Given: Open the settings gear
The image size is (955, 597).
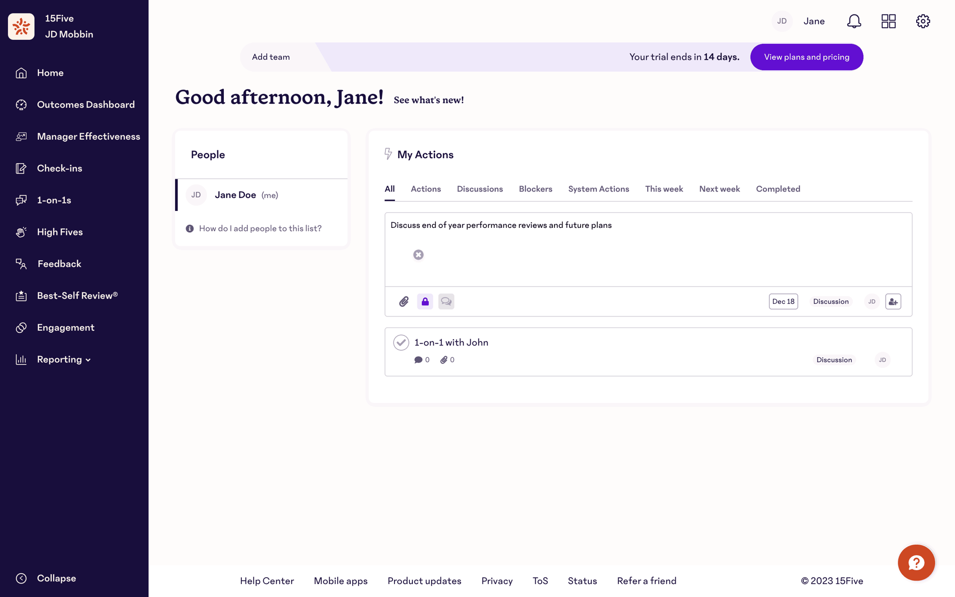Looking at the screenshot, I should pos(923,21).
